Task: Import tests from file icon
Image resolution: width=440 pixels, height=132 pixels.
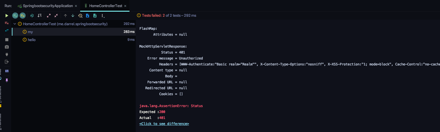Action: pyautogui.click(x=88, y=16)
